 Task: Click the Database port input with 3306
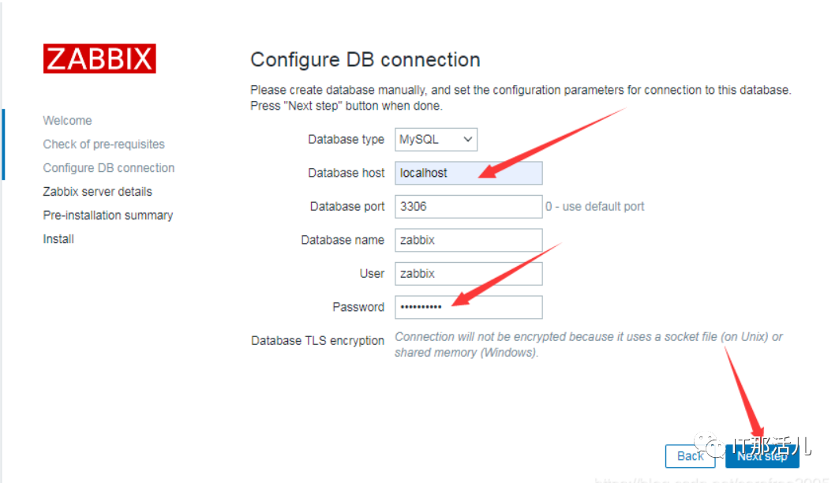(468, 207)
